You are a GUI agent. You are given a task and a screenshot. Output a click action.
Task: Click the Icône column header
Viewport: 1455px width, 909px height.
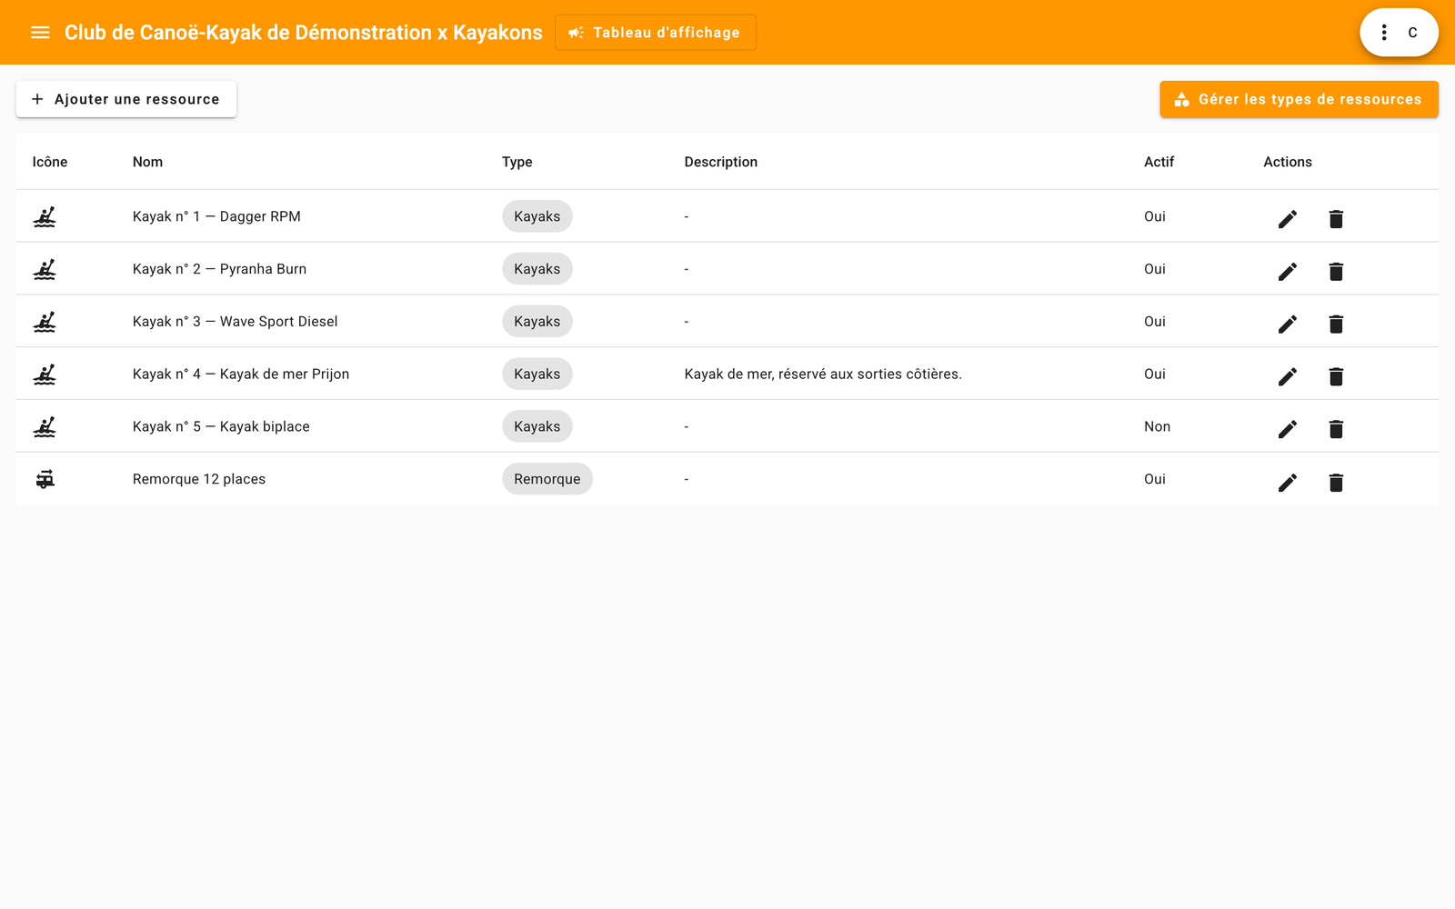coord(50,162)
